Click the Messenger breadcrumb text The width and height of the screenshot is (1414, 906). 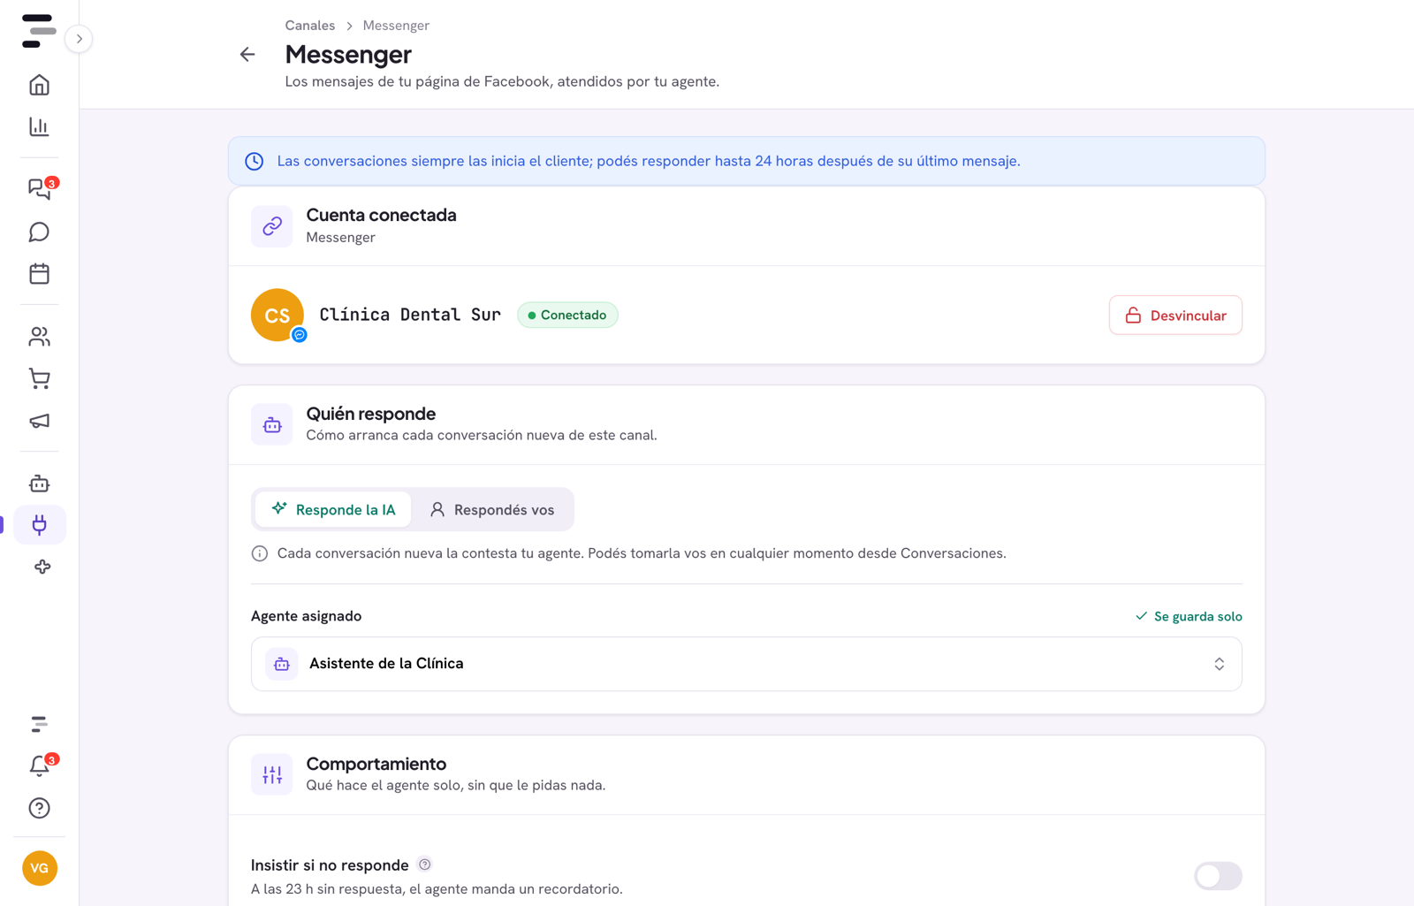(x=396, y=26)
